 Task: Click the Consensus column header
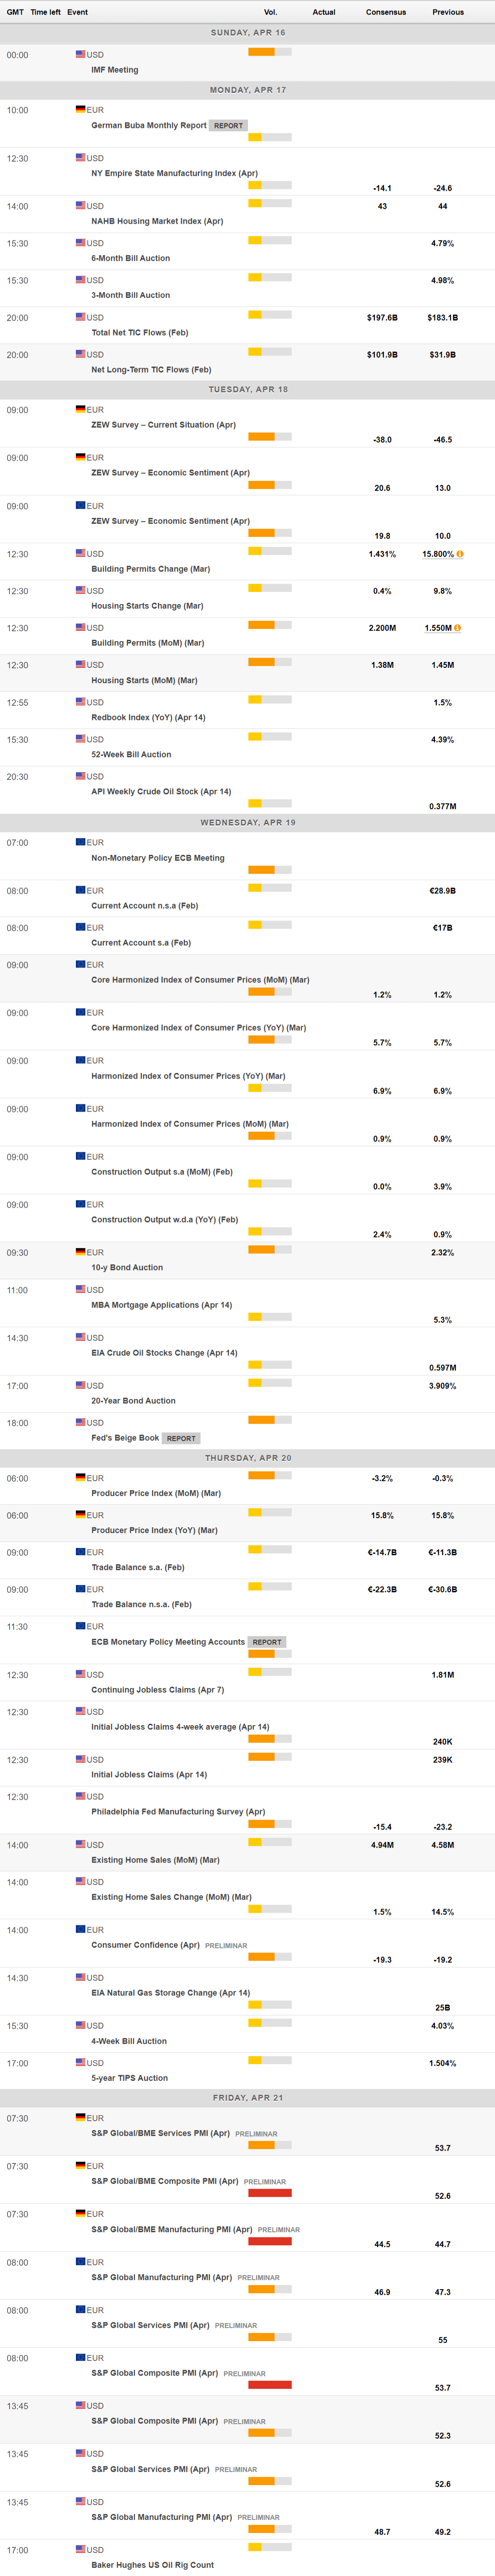click(x=385, y=12)
